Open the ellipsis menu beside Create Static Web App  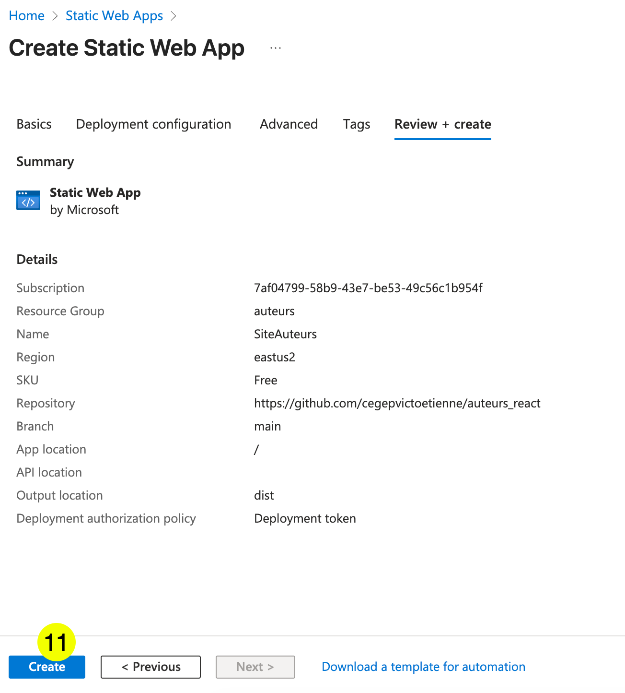point(275,48)
